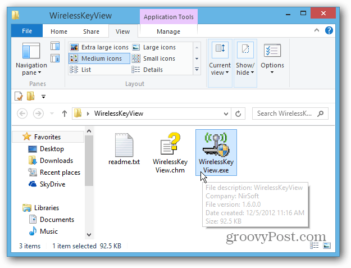Open Help question mark icon
Viewport: 351px width, 268px height.
point(329,30)
